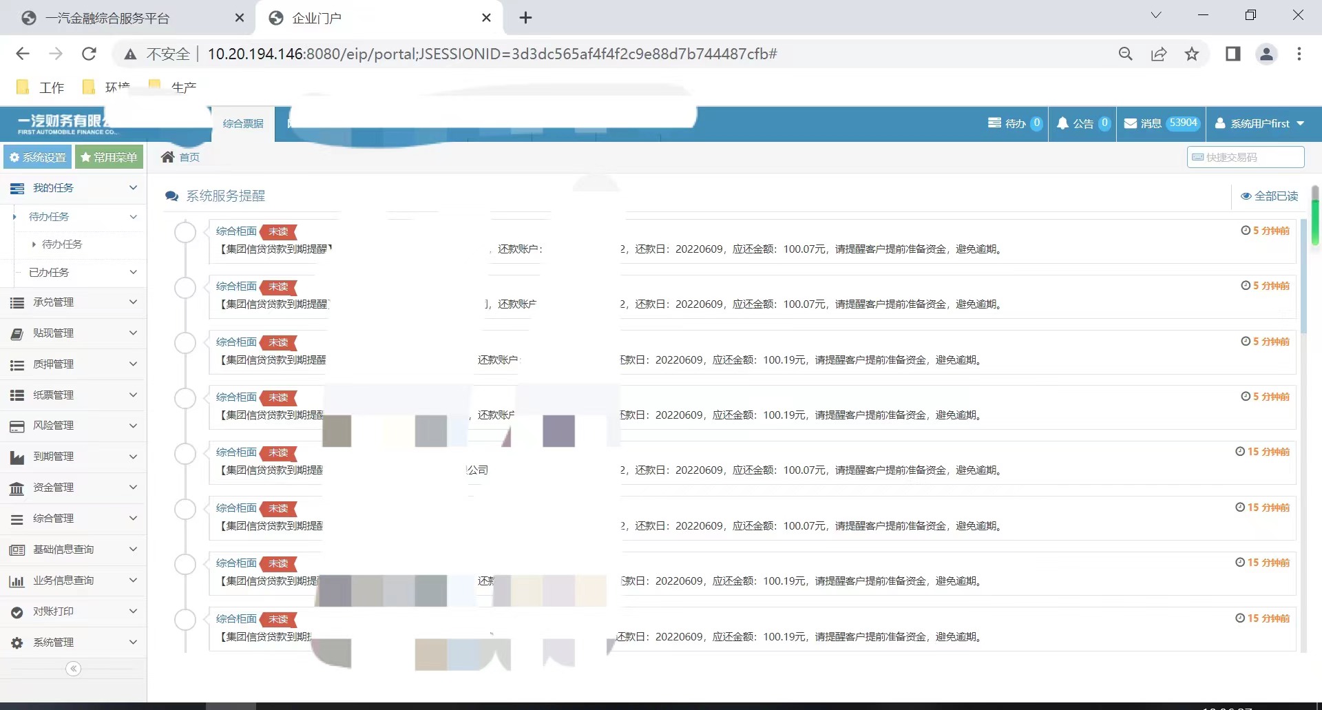This screenshot has height=710, width=1322.
Task: Click the 质押管理 list icon
Action: click(x=17, y=365)
